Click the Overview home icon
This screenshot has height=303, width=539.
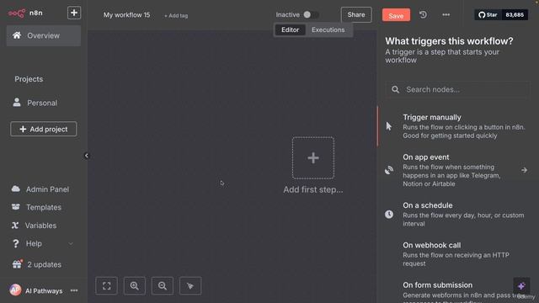pyautogui.click(x=17, y=35)
